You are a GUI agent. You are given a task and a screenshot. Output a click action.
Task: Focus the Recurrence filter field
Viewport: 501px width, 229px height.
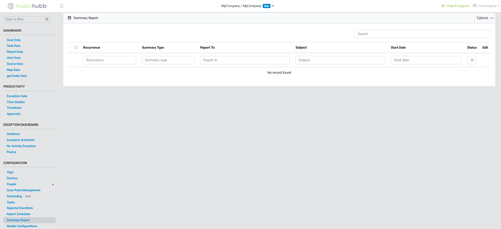pyautogui.click(x=109, y=60)
